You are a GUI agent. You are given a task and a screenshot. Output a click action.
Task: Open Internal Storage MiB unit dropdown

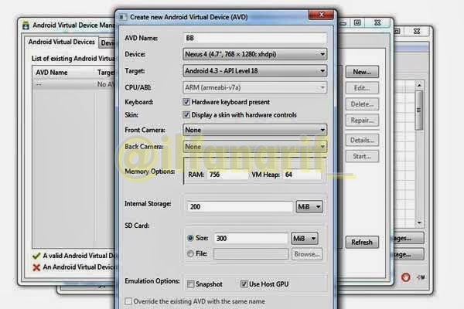click(x=309, y=207)
